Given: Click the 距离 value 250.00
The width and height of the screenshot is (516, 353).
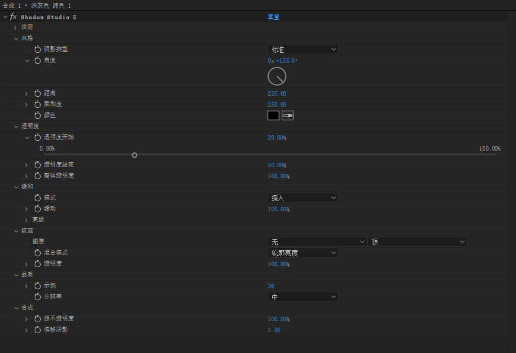Looking at the screenshot, I should (277, 93).
